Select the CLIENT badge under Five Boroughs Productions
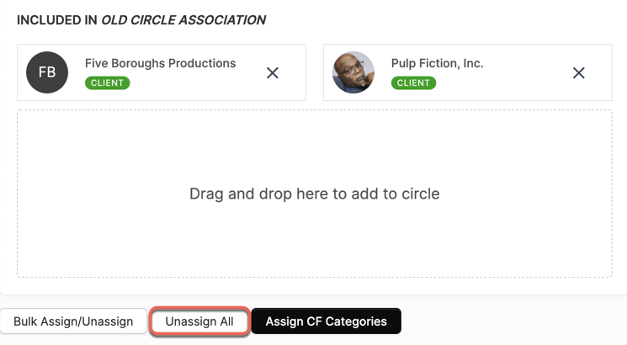Image resolution: width=627 pixels, height=345 pixels. coord(107,82)
